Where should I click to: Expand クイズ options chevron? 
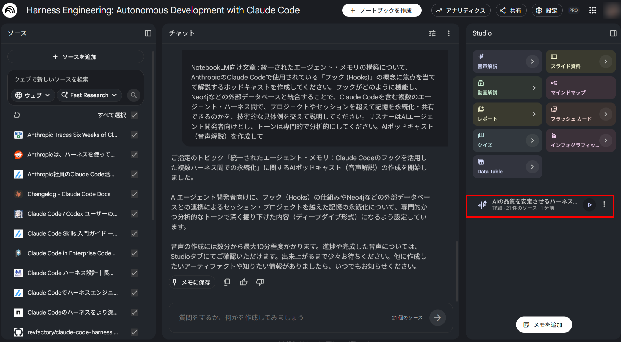(x=532, y=140)
